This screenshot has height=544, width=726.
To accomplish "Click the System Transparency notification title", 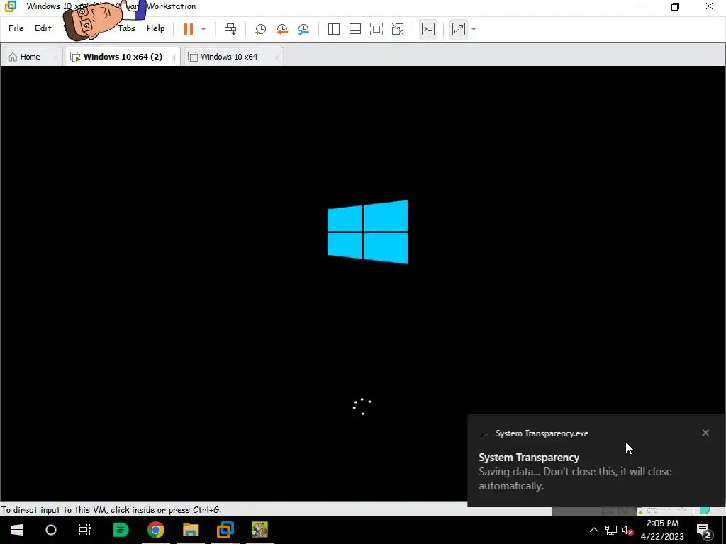I will [529, 457].
